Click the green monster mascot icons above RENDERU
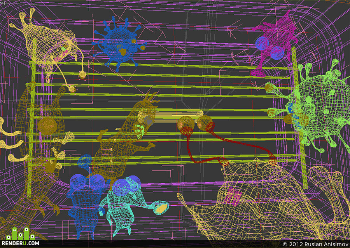 [21, 234]
